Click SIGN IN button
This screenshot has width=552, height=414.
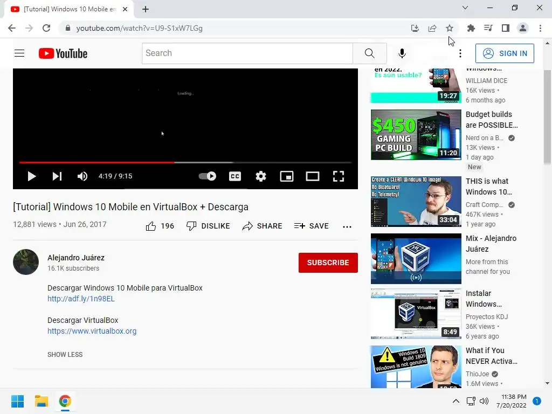pos(505,53)
